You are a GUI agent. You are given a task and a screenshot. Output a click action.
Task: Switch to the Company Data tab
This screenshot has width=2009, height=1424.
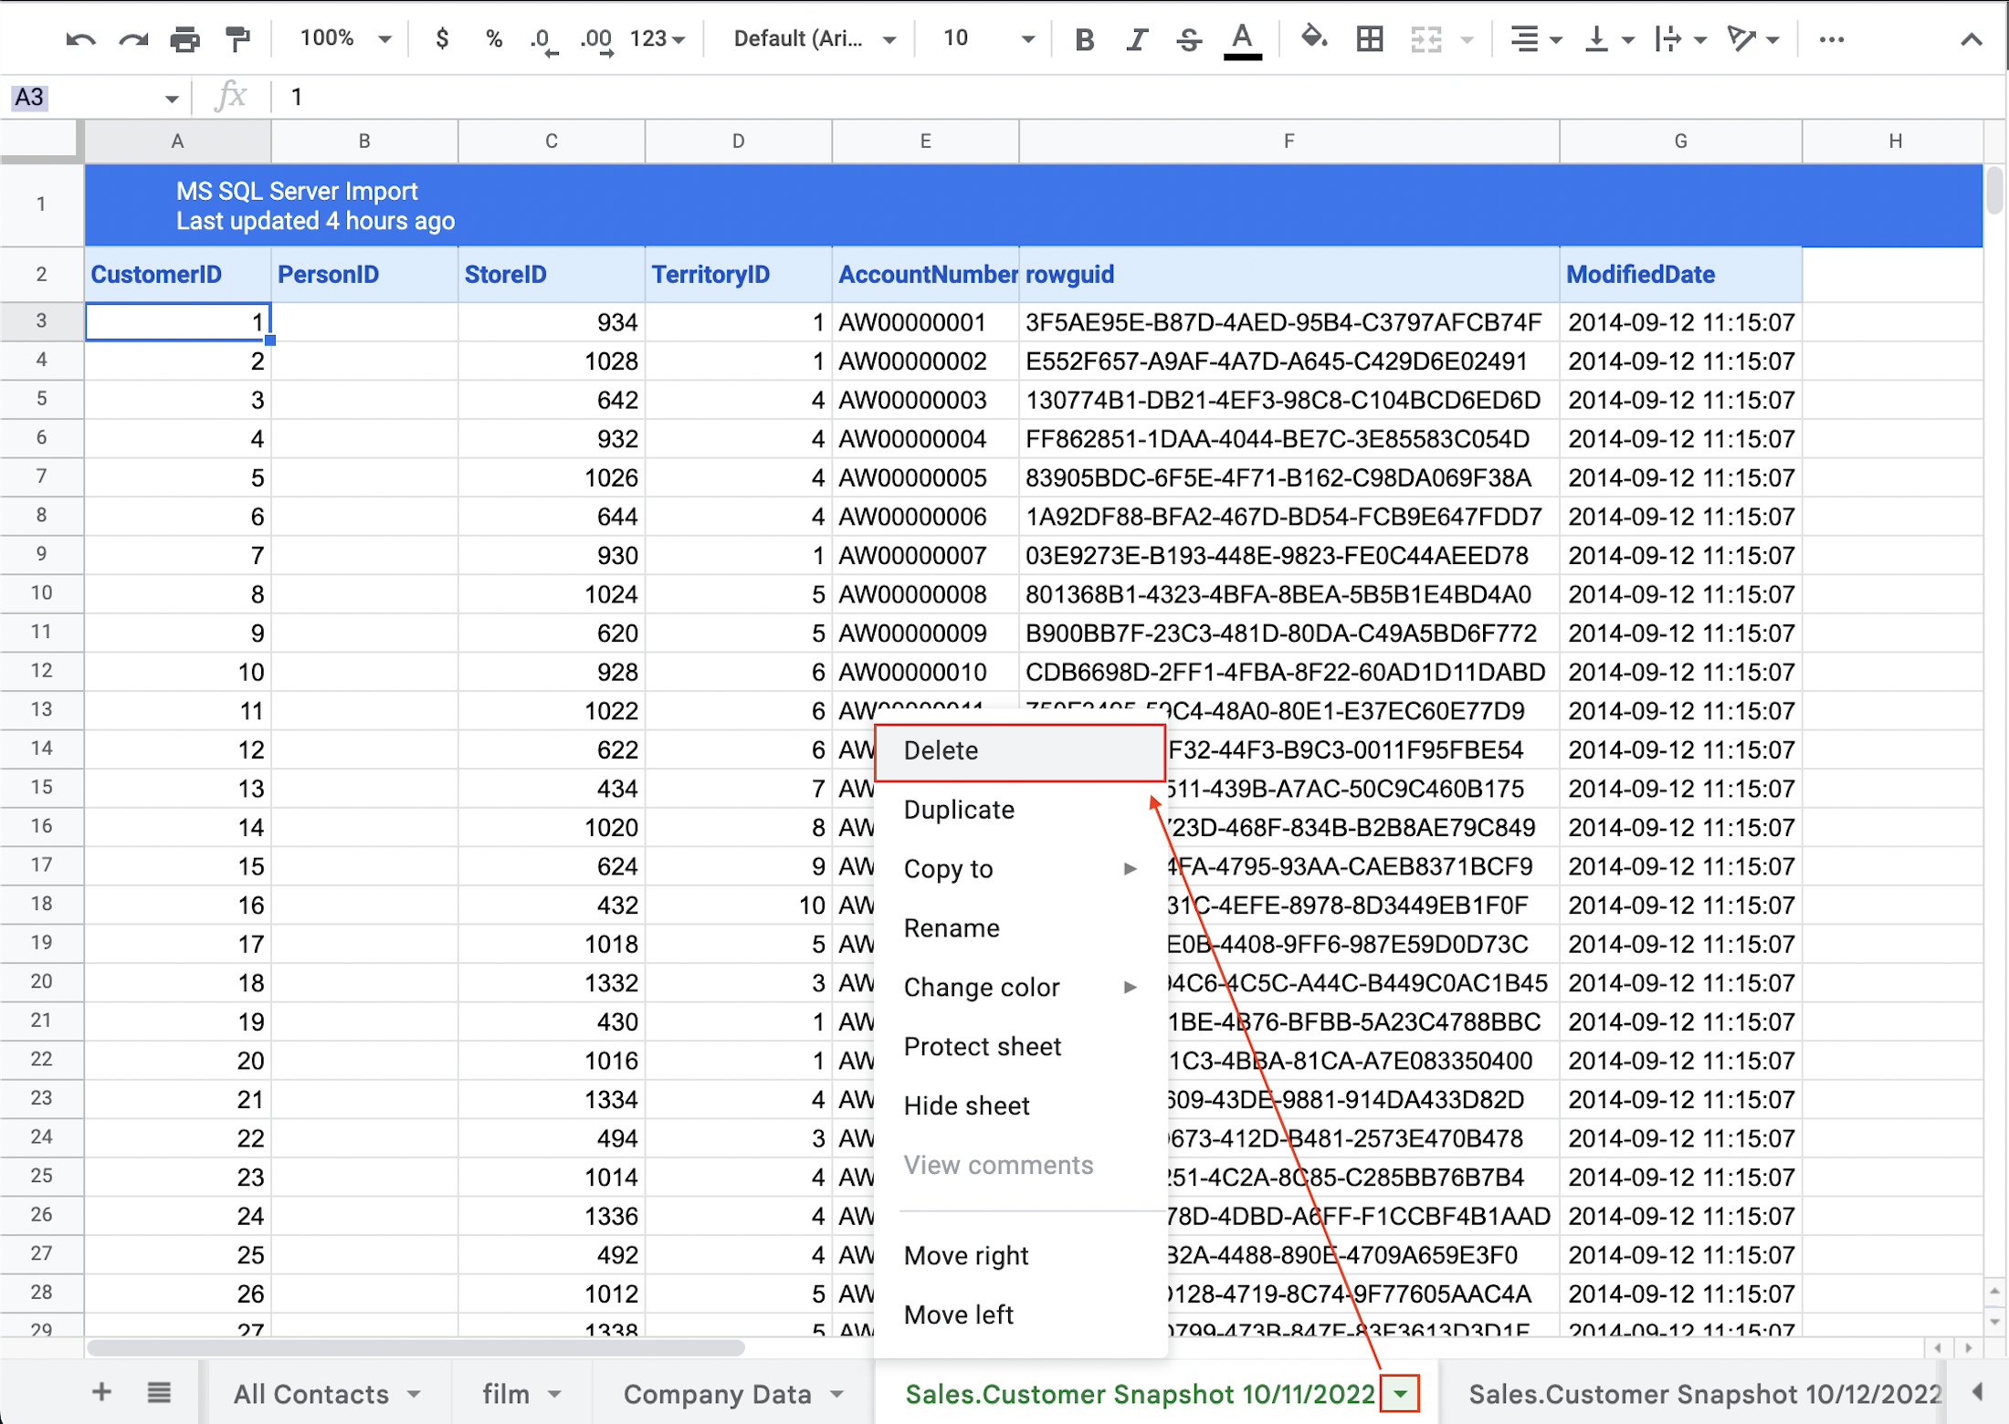[x=718, y=1393]
